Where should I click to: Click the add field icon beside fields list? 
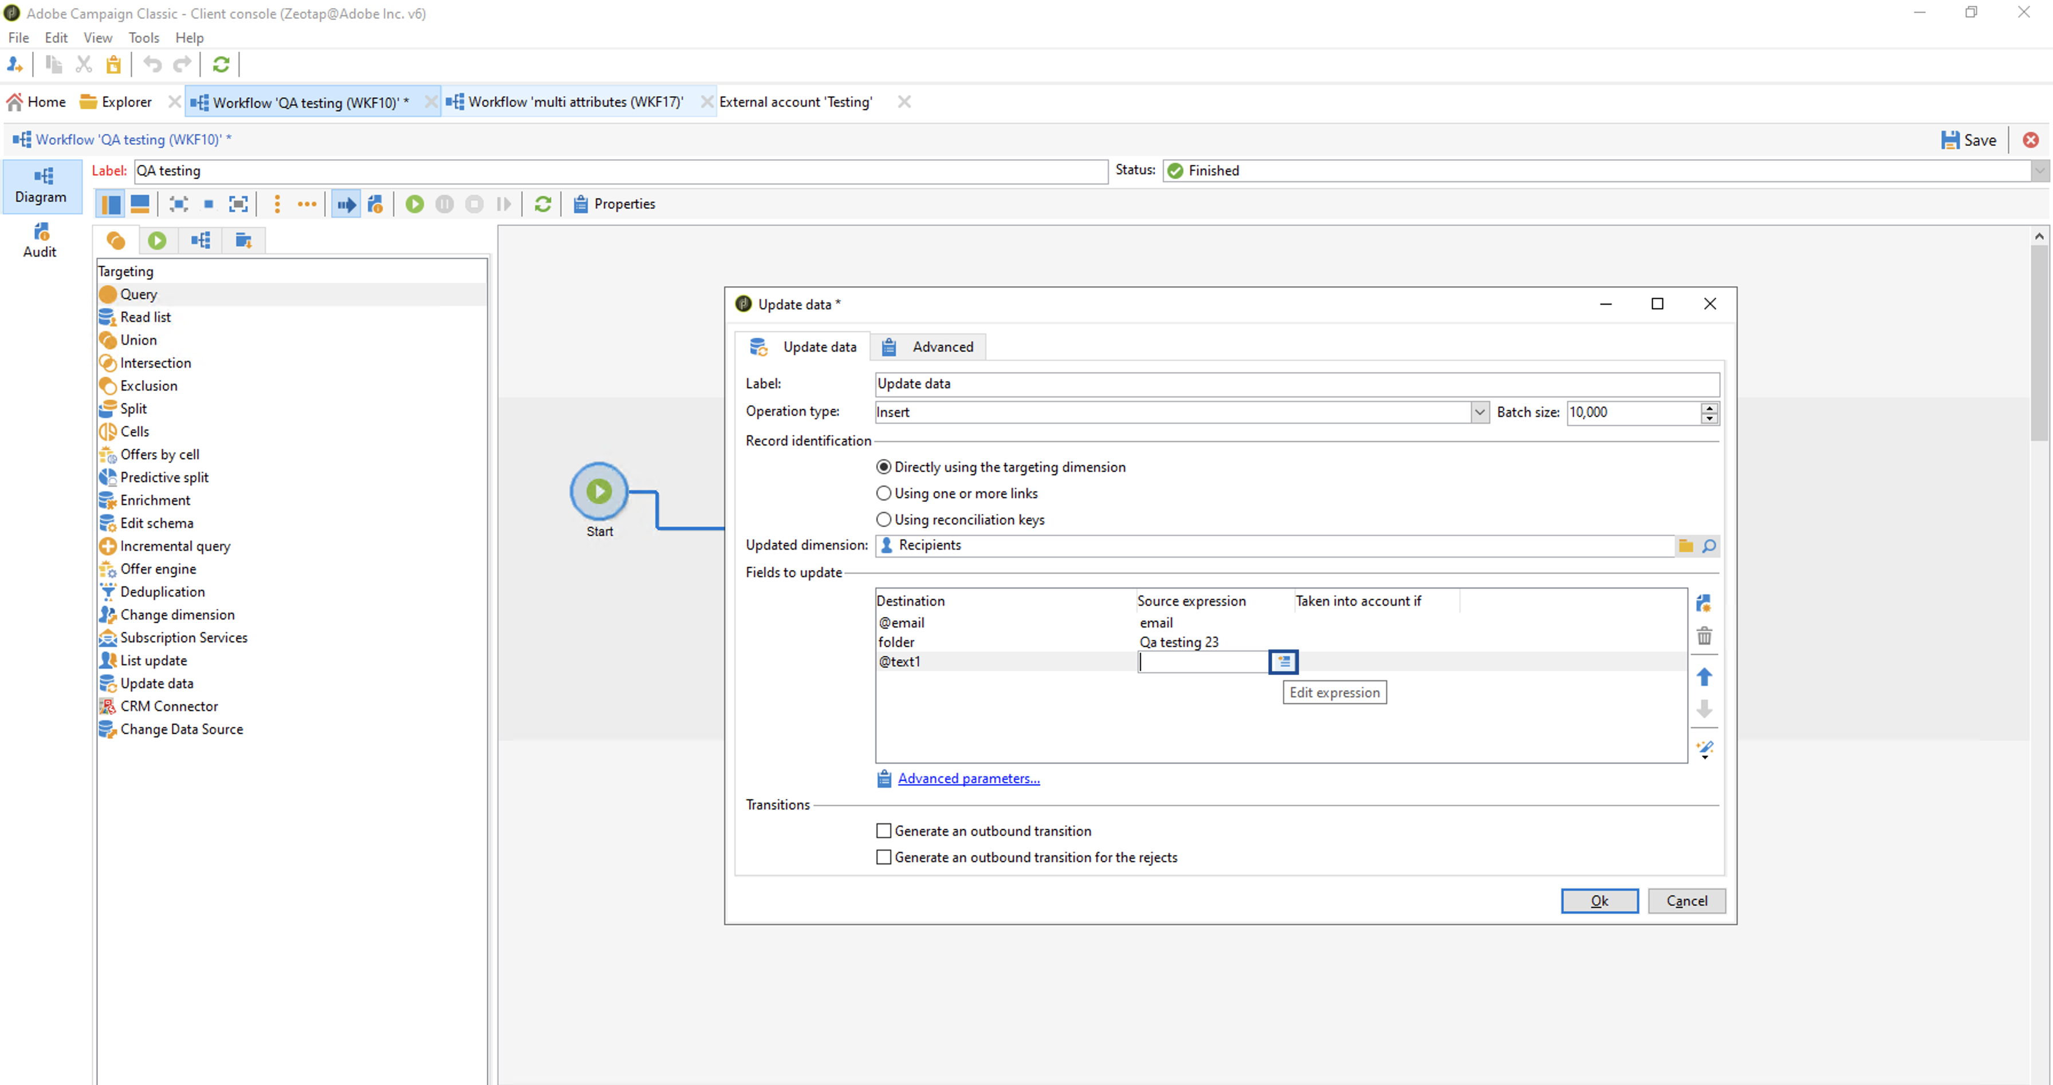[1704, 603]
